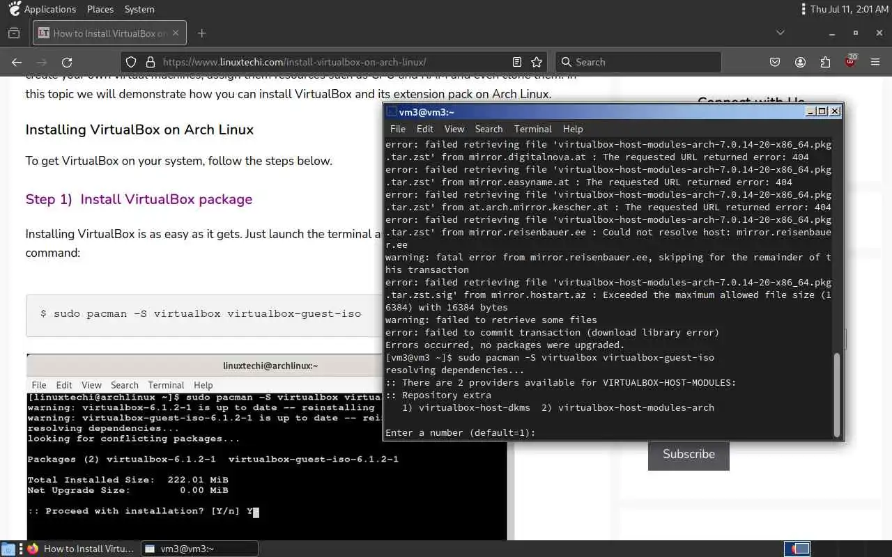Screen dimensions: 892x557
Task: Open the terminal Search menu
Action: (x=489, y=129)
